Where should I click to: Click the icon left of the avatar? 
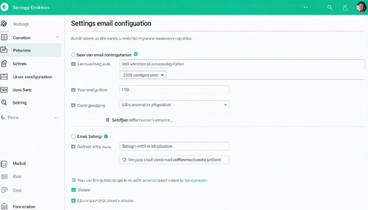click(346, 7)
